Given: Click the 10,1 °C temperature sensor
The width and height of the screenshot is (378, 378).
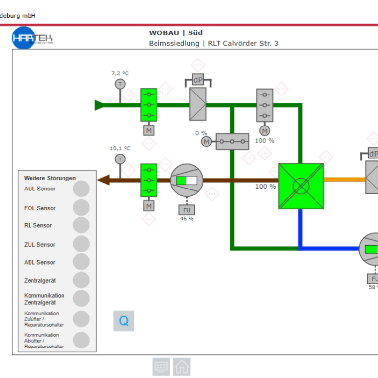Looking at the screenshot, I should point(120,159).
